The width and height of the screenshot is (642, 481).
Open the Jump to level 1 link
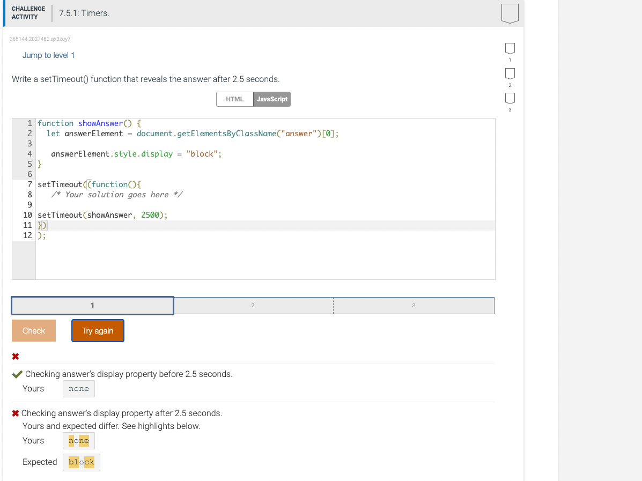[x=48, y=55]
